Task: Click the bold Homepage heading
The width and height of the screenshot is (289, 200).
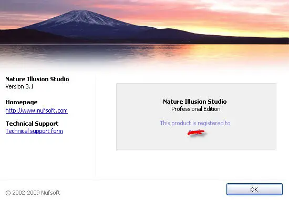Action: coord(22,102)
